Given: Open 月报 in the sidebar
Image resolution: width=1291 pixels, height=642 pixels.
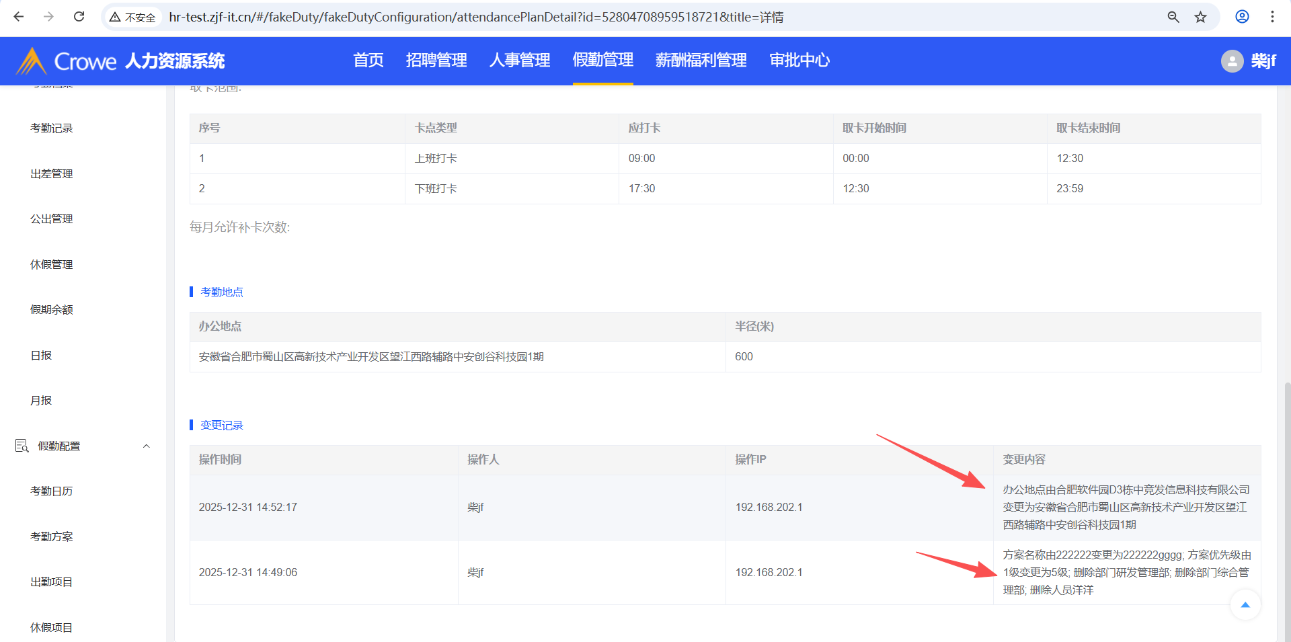Looking at the screenshot, I should 41,400.
